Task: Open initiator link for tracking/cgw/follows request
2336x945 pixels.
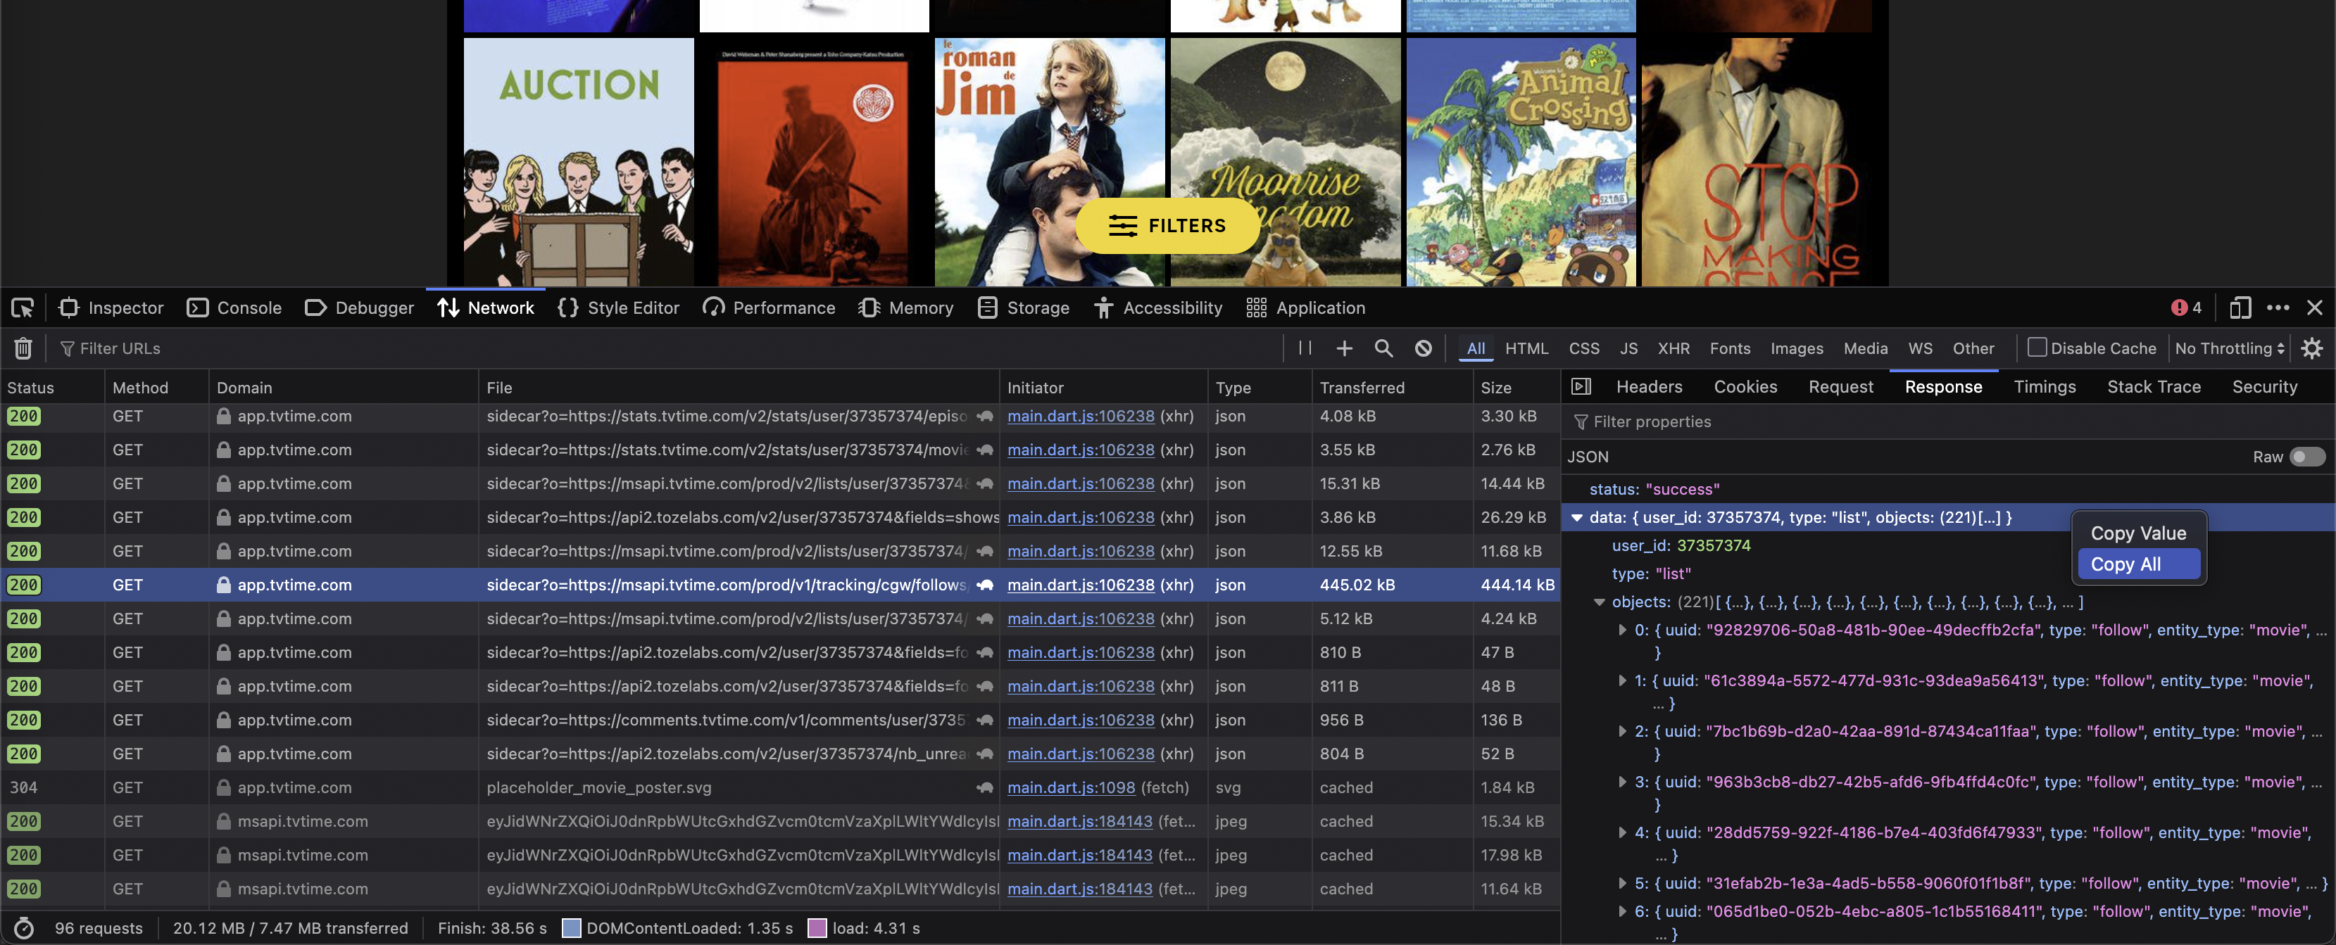Action: [x=1081, y=585]
